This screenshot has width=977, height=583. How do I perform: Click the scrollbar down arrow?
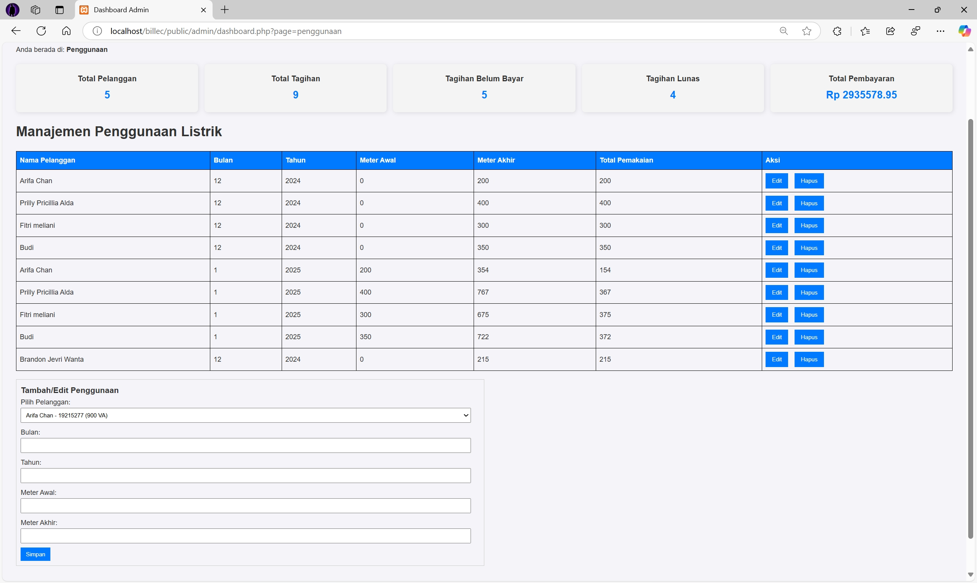(971, 575)
